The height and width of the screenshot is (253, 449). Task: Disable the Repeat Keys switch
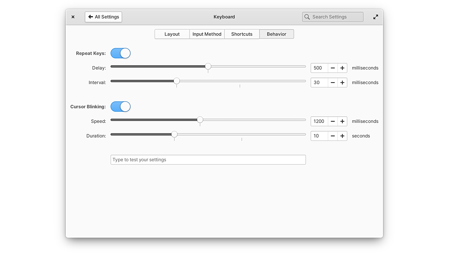(121, 53)
